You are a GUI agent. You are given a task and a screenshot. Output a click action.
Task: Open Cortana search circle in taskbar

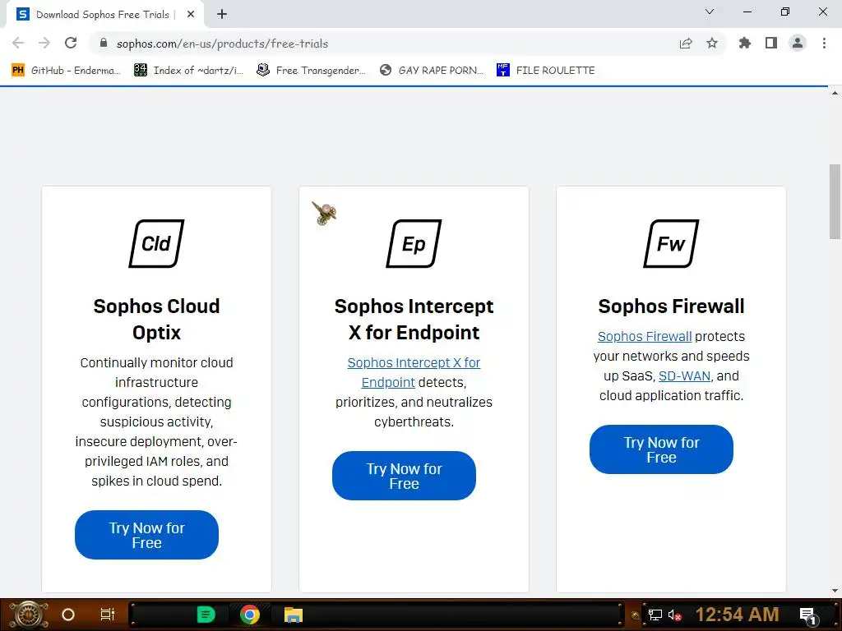68,615
